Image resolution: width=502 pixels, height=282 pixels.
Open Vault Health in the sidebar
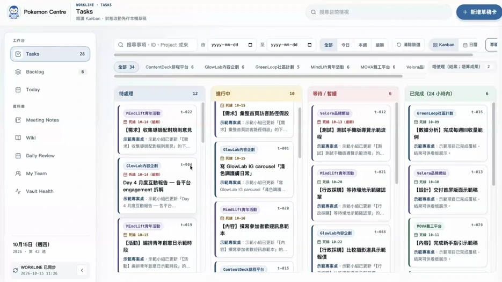point(50,191)
